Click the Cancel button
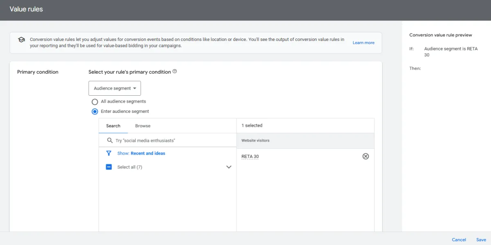Image resolution: width=491 pixels, height=245 pixels. [x=459, y=240]
